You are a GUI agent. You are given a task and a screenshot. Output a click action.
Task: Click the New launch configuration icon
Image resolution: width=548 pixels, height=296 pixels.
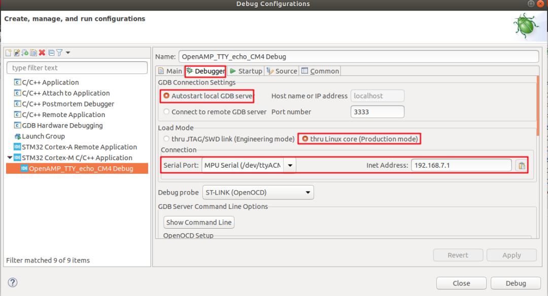click(x=9, y=53)
